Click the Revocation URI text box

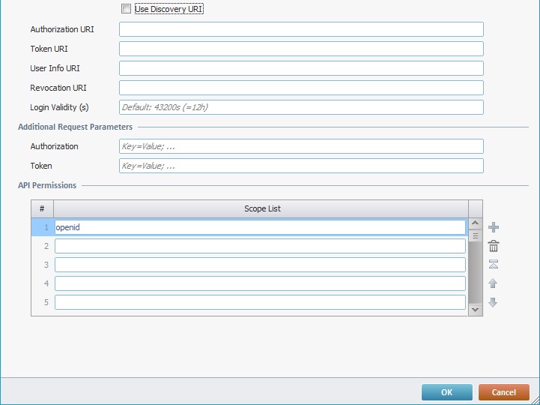[x=301, y=88]
